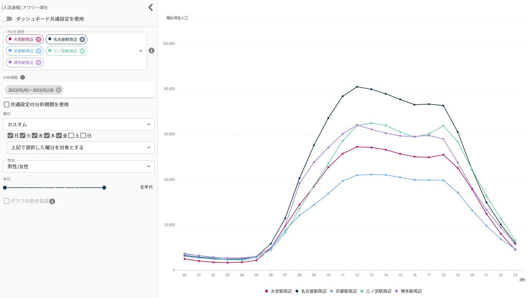Screen dimensions: 530x298
Task: Uncheck the 月 (Monday) checkbox
Action: 10,136
